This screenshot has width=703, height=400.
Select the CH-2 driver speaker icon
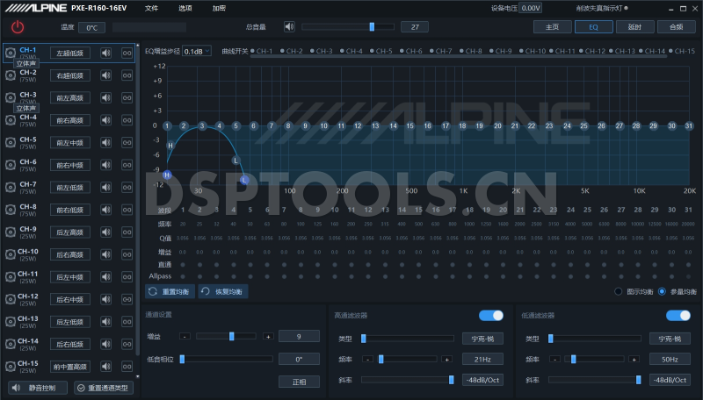(11, 75)
